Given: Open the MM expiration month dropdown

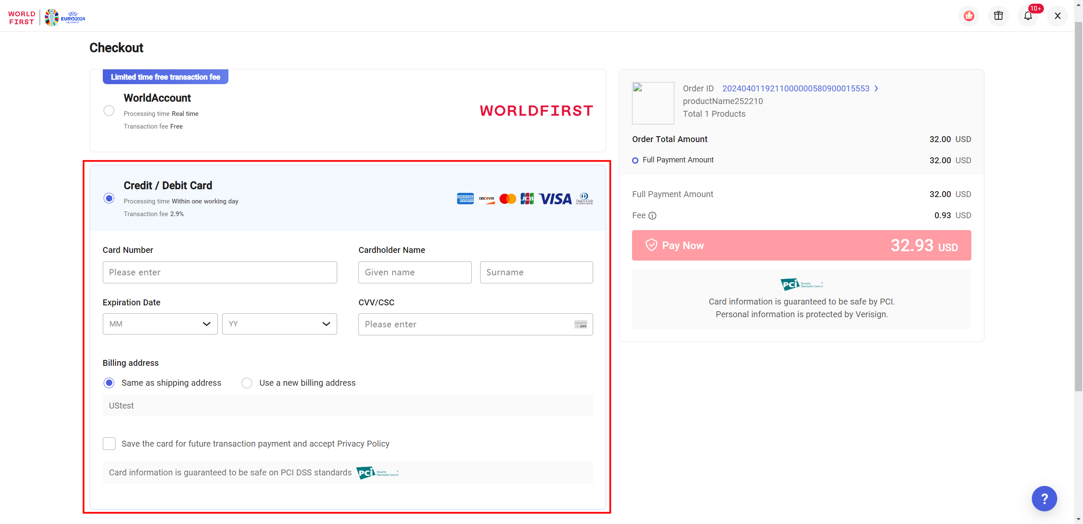Looking at the screenshot, I should [160, 324].
